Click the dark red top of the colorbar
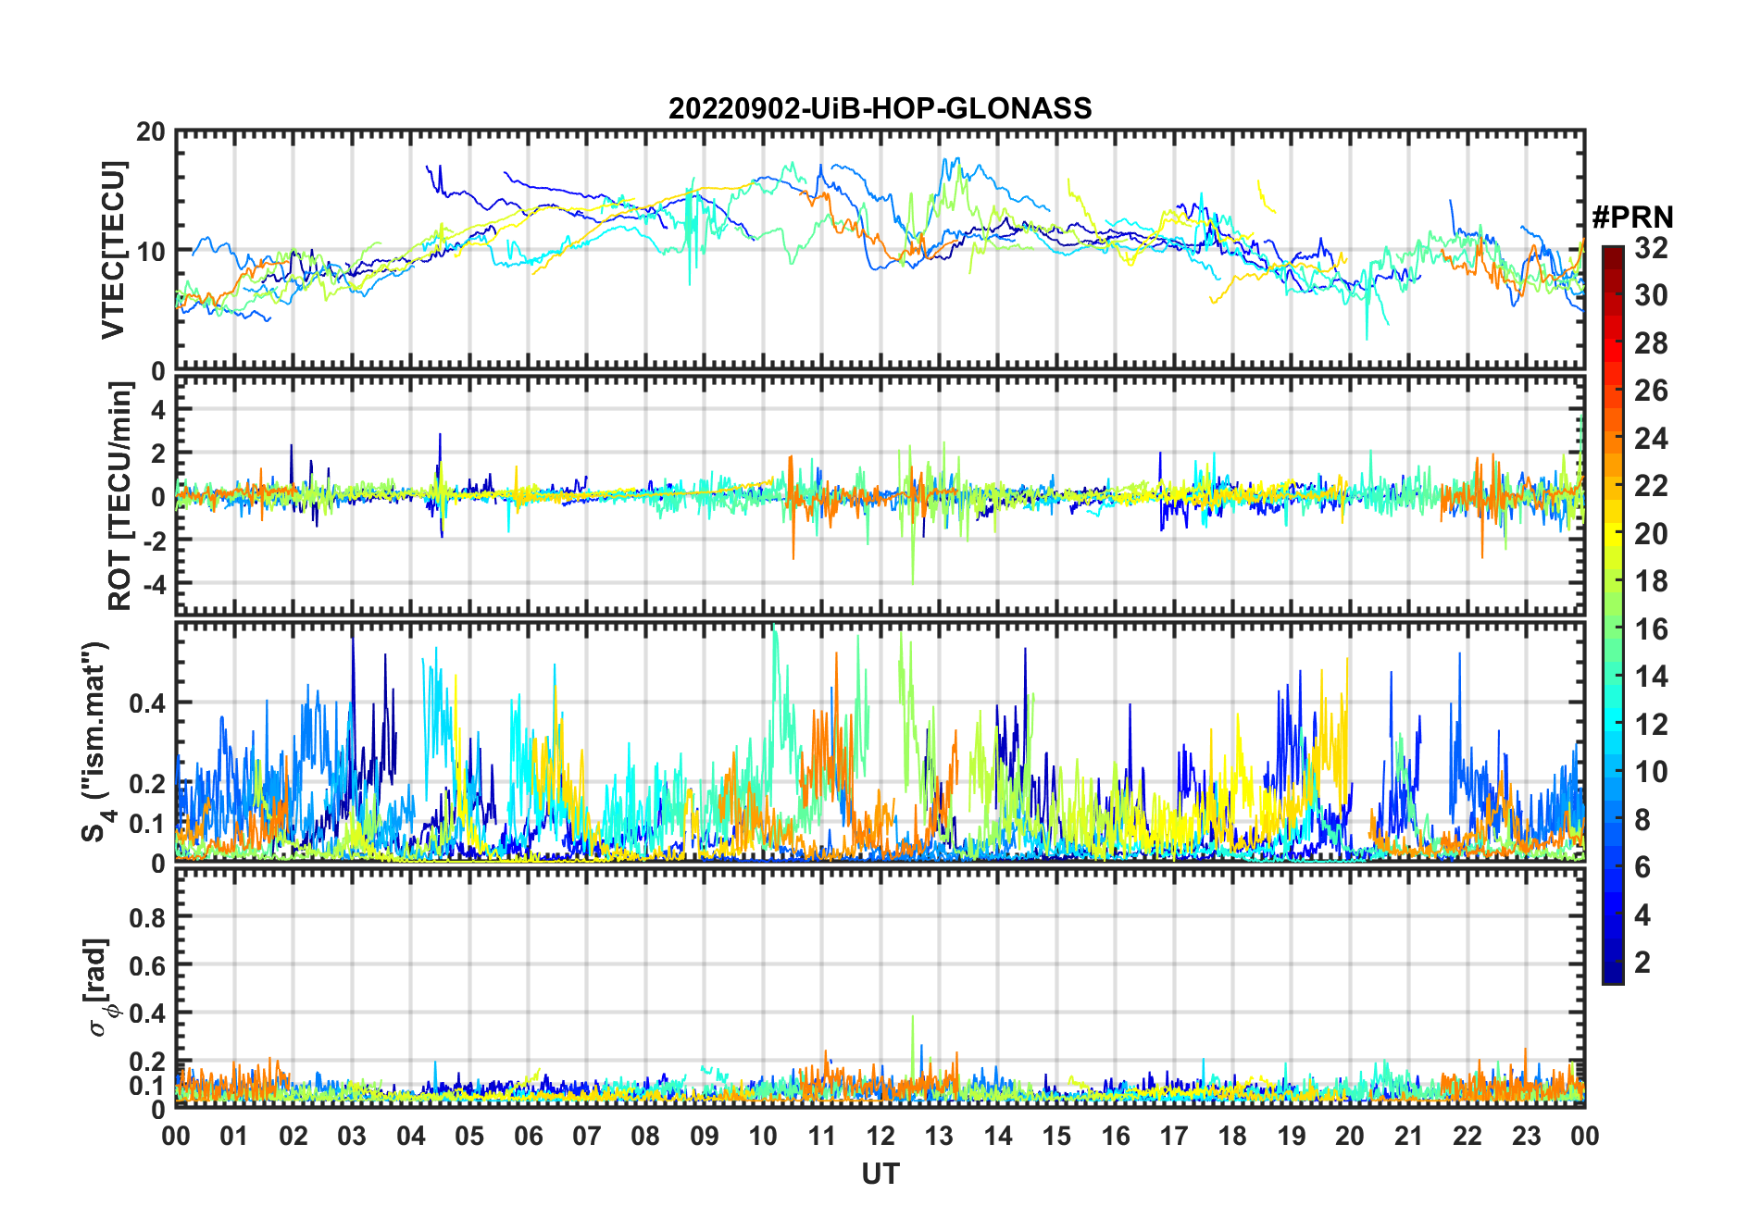This screenshot has height=1231, width=1761. [x=1612, y=255]
